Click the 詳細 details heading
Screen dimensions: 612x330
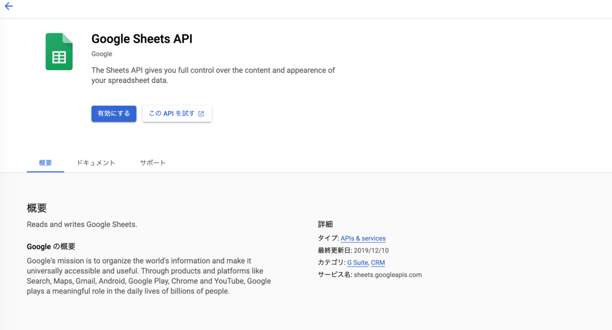click(325, 224)
